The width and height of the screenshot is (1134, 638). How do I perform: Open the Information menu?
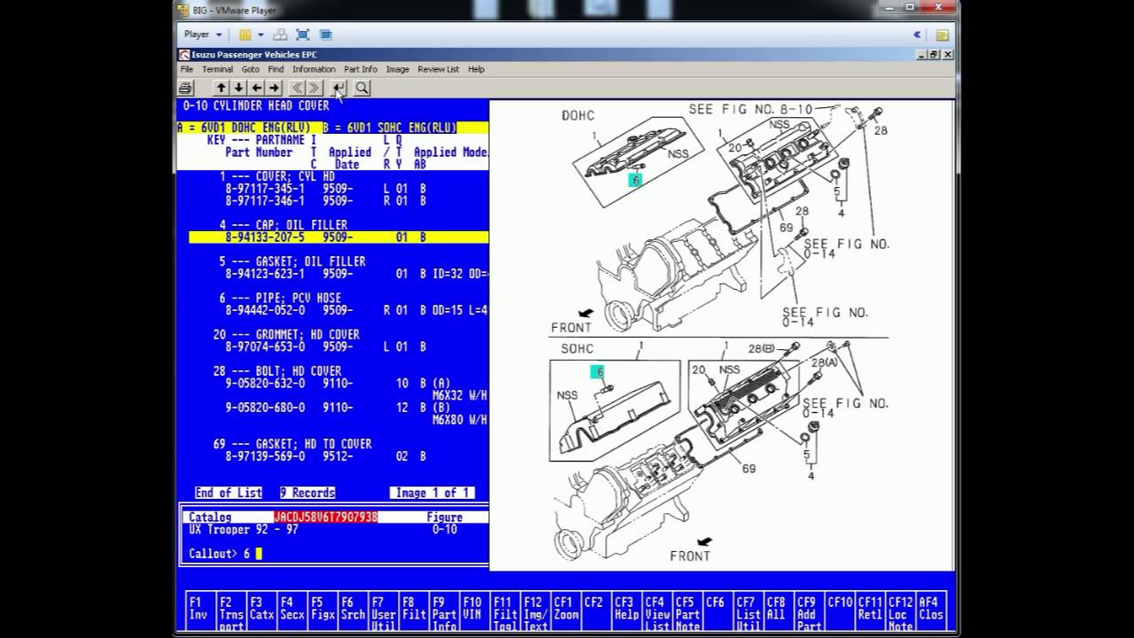click(x=314, y=69)
